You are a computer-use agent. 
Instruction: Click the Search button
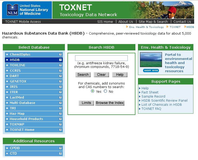tap(83, 75)
